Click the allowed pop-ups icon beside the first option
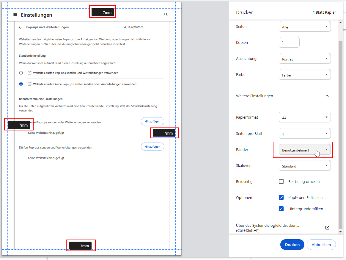The width and height of the screenshot is (346, 260). 29,73
